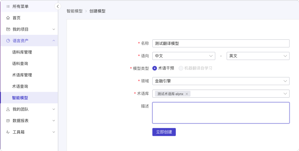Expand the 我的项目 menu chevron
Screen dimensions: 299x151
pos(54,29)
